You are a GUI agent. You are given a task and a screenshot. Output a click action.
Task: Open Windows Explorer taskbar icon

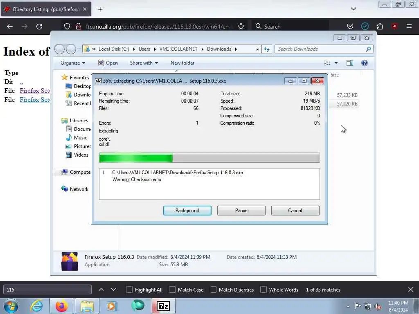coord(87,306)
